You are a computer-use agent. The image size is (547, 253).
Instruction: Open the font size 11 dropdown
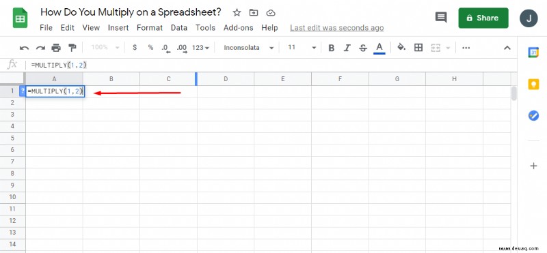point(302,47)
